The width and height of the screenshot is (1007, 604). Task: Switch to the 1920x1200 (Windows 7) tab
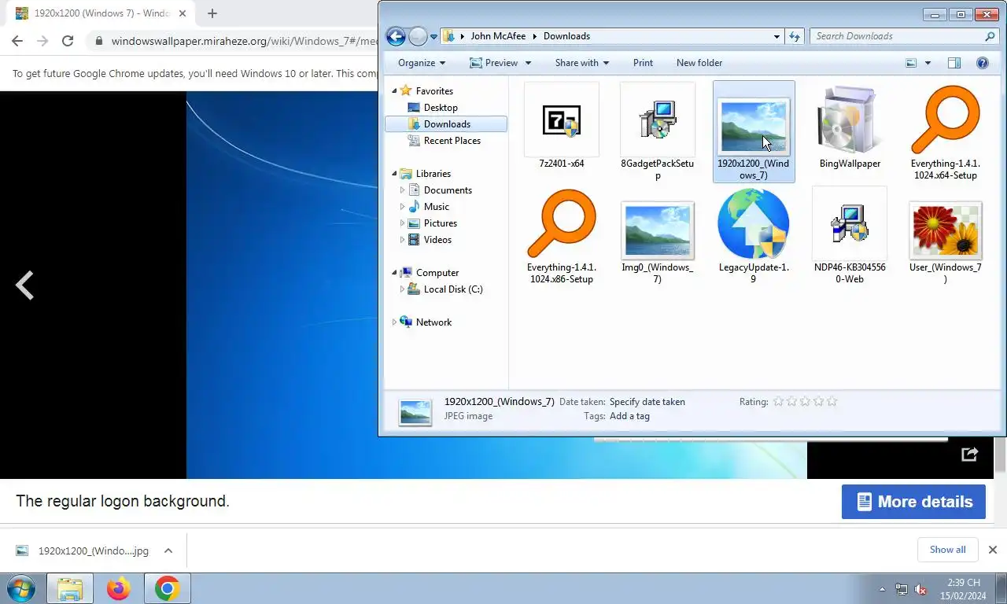tap(101, 13)
